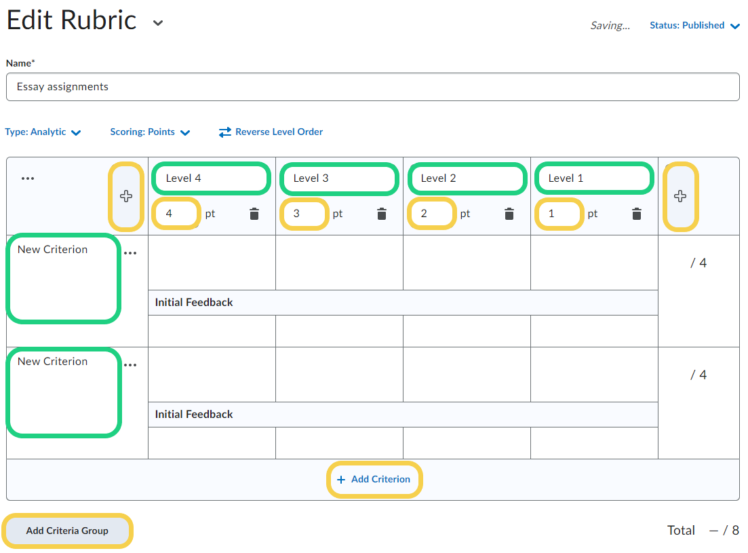Add a new level before Level 4
The width and height of the screenshot is (748, 553).
tap(126, 196)
